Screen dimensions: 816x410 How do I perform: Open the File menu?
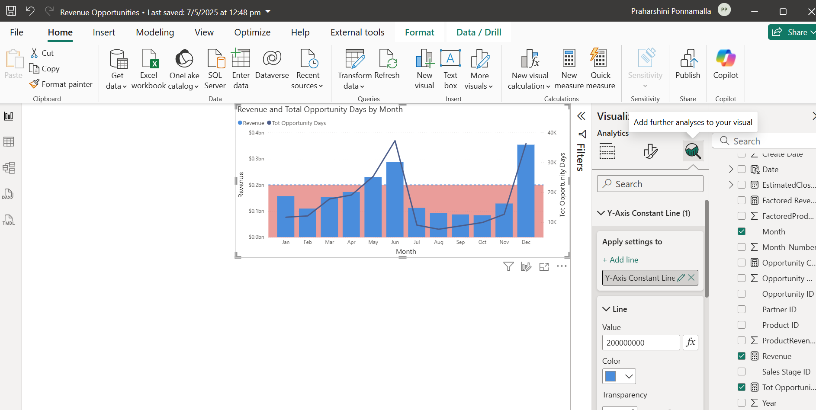coord(16,32)
